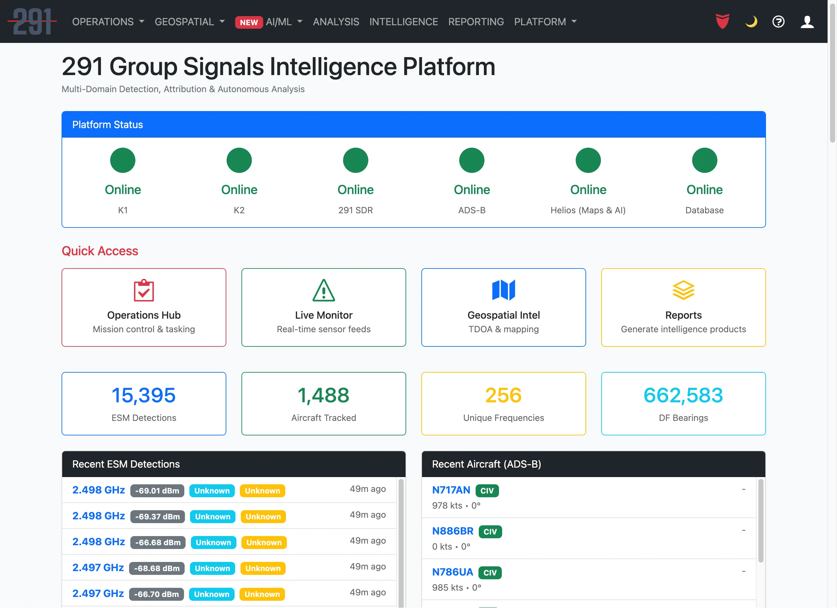837x608 pixels.
Task: Open the ANALYSIS menu item
Action: (336, 22)
